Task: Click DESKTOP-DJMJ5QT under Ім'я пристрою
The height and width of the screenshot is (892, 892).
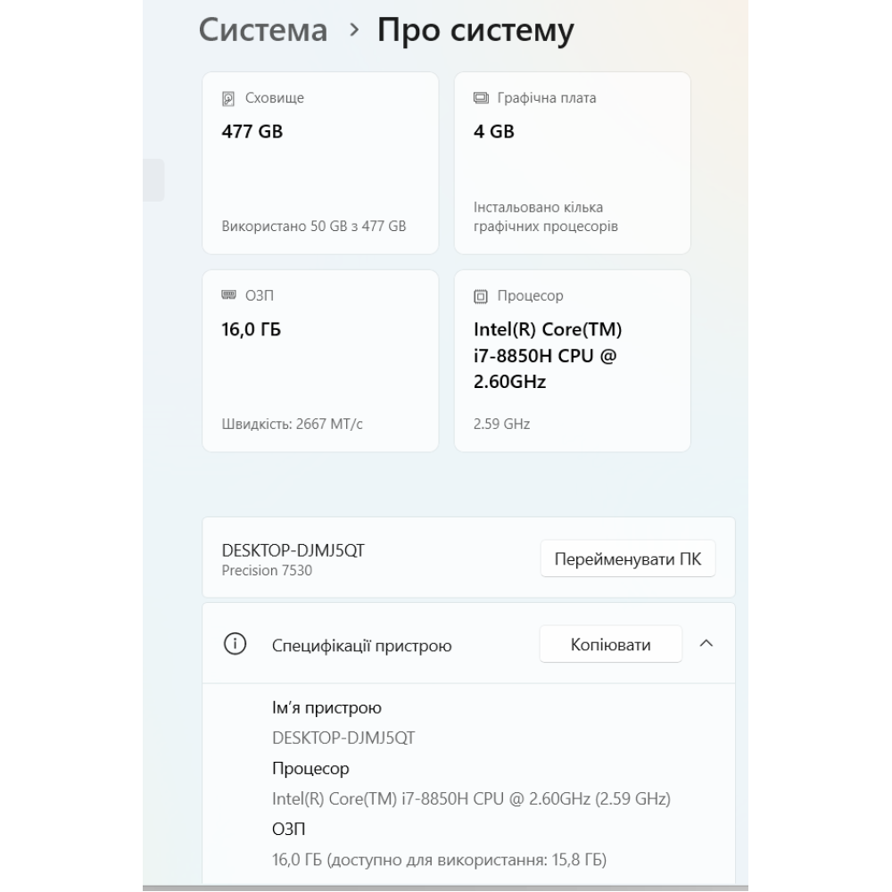Action: coord(343,739)
